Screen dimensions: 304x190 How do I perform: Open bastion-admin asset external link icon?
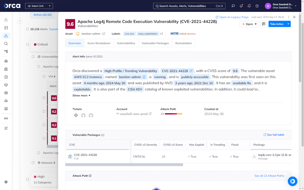[104, 34]
